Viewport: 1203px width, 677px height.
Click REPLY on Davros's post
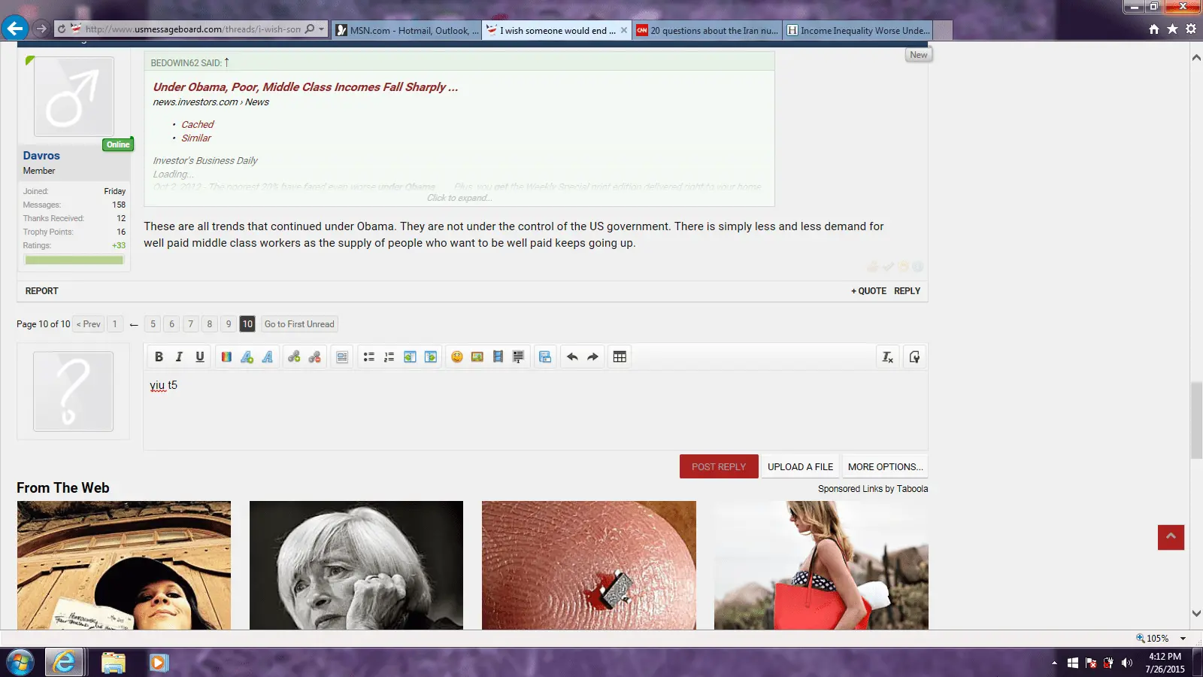click(x=908, y=291)
